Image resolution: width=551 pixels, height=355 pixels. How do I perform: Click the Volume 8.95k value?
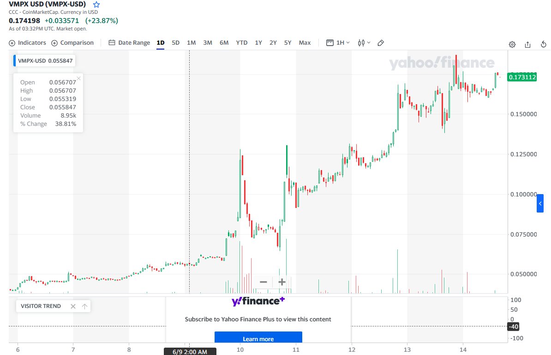pyautogui.click(x=68, y=116)
